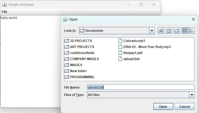Go up one folder level icon

pos(161,31)
